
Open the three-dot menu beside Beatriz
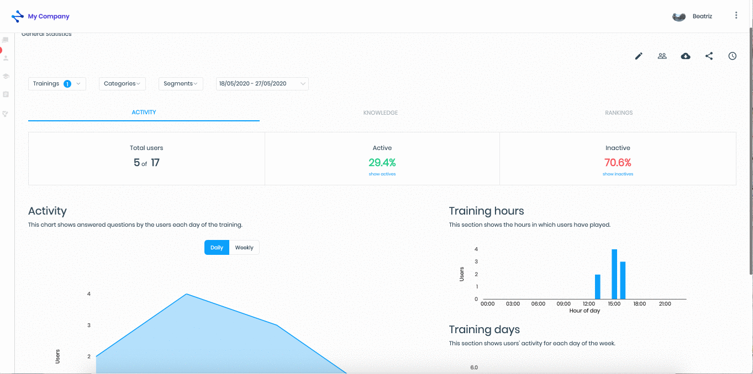(736, 15)
